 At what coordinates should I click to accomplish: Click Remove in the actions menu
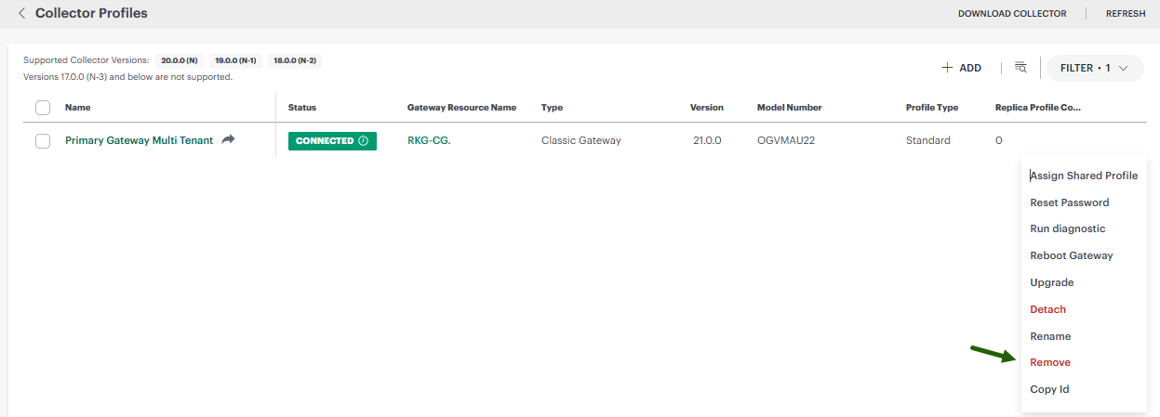(1050, 362)
